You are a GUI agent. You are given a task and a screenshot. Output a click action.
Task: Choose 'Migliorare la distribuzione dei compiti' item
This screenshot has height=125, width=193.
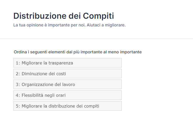point(67,106)
